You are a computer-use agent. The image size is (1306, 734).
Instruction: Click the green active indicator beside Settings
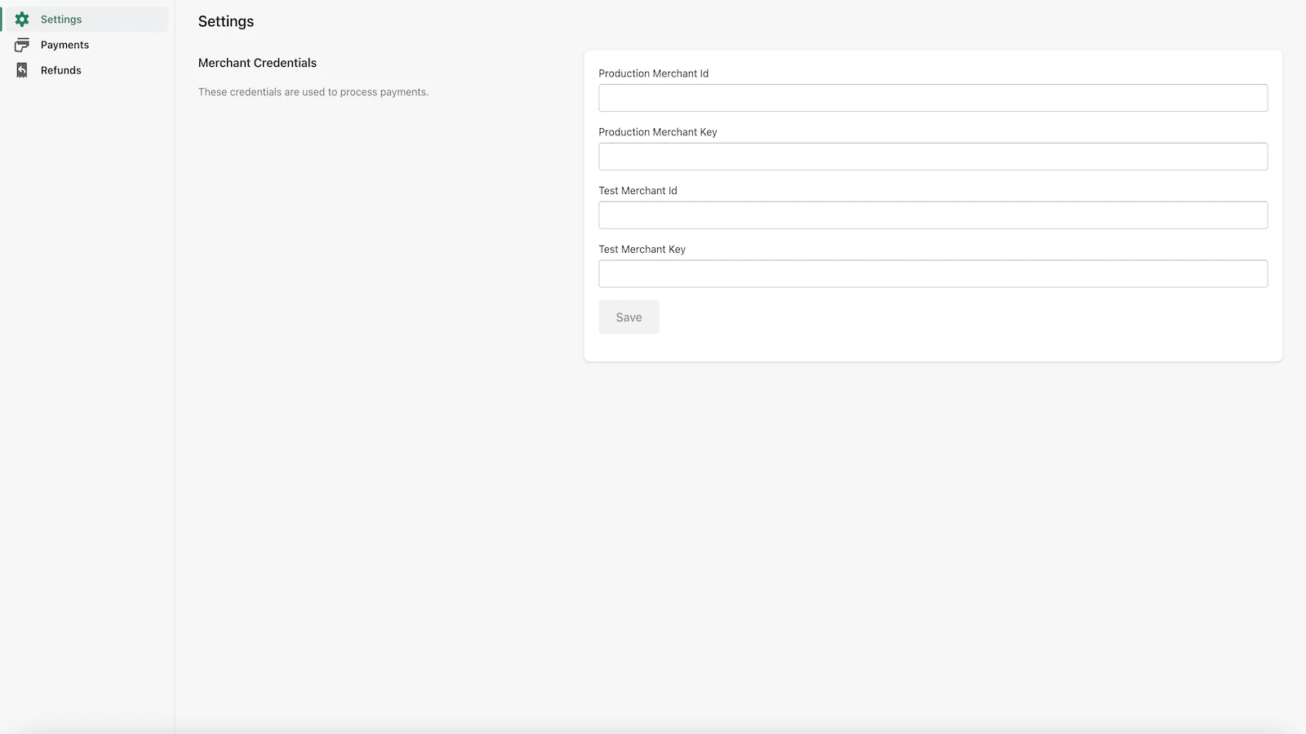pyautogui.click(x=2, y=20)
